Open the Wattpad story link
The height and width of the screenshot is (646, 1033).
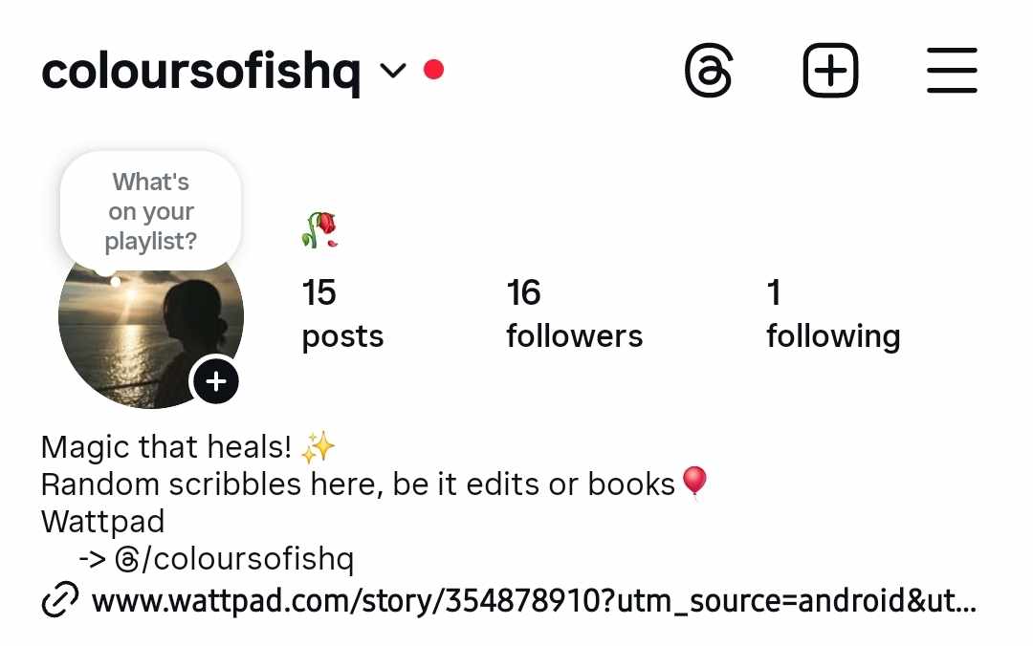pos(534,600)
